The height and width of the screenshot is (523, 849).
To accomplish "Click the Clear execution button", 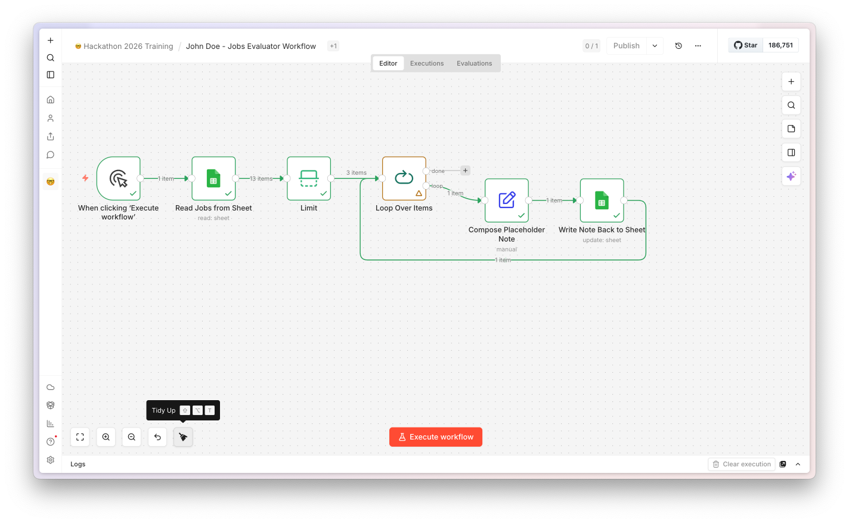I will click(x=742, y=464).
